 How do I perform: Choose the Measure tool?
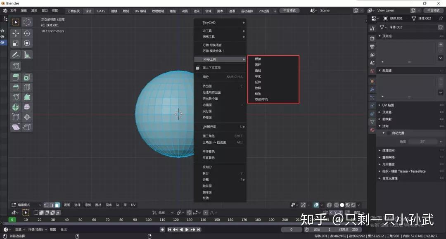point(27,54)
